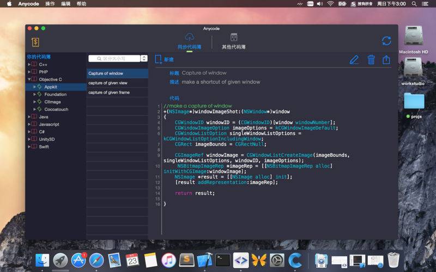Switch to the 其他代码簿 tab
The width and height of the screenshot is (436, 272).
[234, 41]
